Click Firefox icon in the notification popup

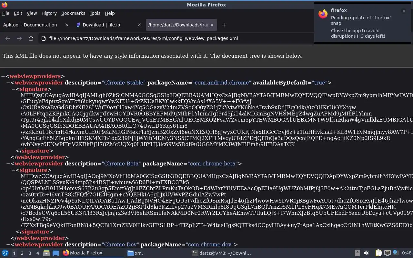pyautogui.click(x=323, y=14)
